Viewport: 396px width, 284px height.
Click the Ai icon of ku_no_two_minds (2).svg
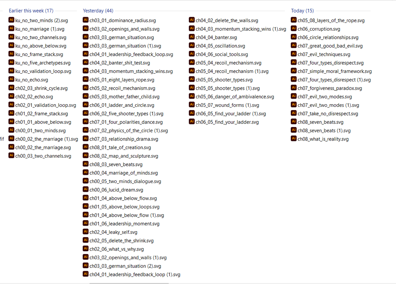[x=12, y=20]
